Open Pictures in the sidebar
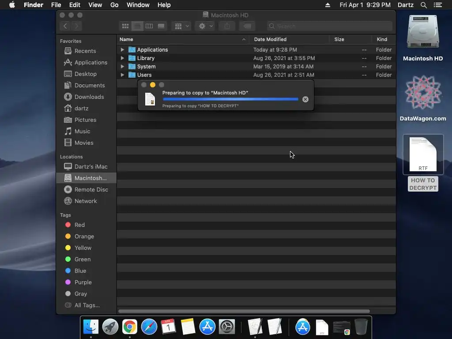Image resolution: width=452 pixels, height=339 pixels. (85, 120)
